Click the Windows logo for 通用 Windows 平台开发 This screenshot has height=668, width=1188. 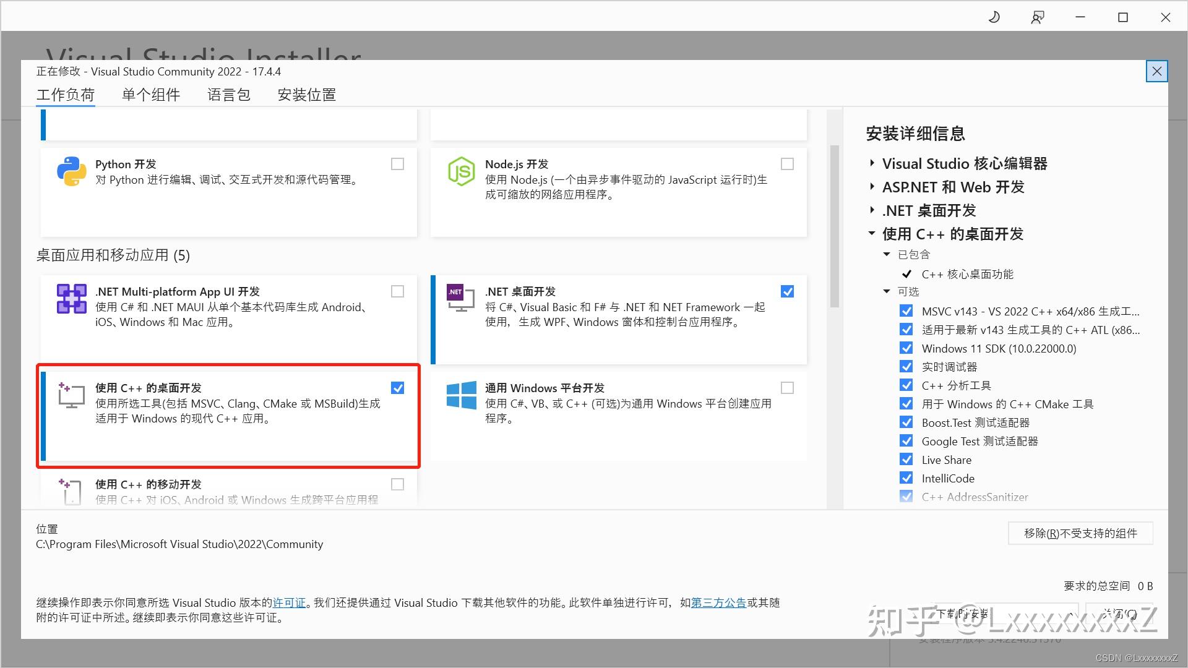(460, 395)
